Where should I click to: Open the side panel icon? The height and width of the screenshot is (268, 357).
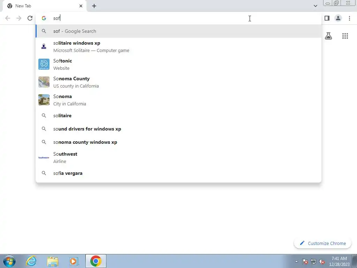(327, 18)
